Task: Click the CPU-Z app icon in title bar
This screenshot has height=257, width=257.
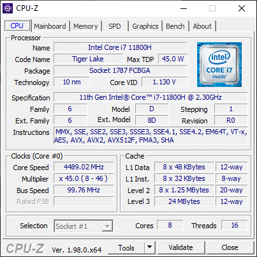Action: pos(8,8)
